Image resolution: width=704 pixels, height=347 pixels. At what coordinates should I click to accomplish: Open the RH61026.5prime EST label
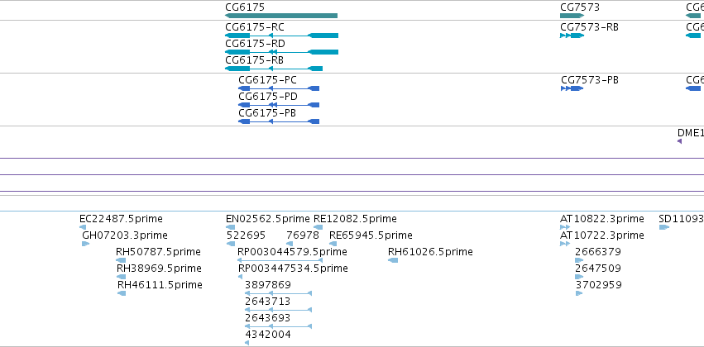pyautogui.click(x=430, y=252)
